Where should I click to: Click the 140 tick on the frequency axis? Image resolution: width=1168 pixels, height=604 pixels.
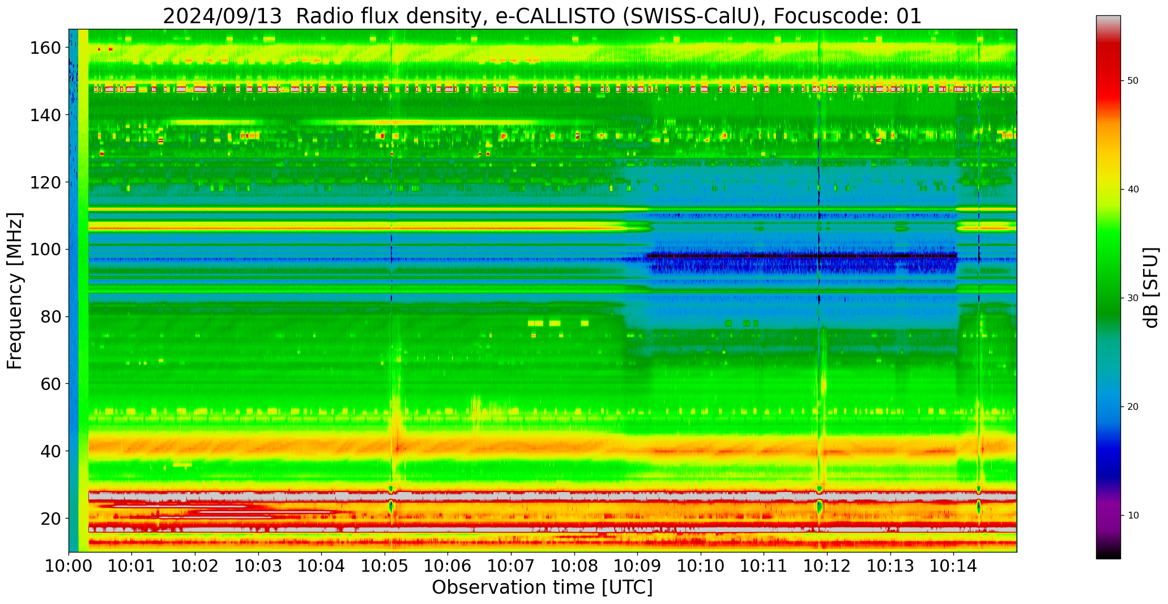tap(45, 115)
